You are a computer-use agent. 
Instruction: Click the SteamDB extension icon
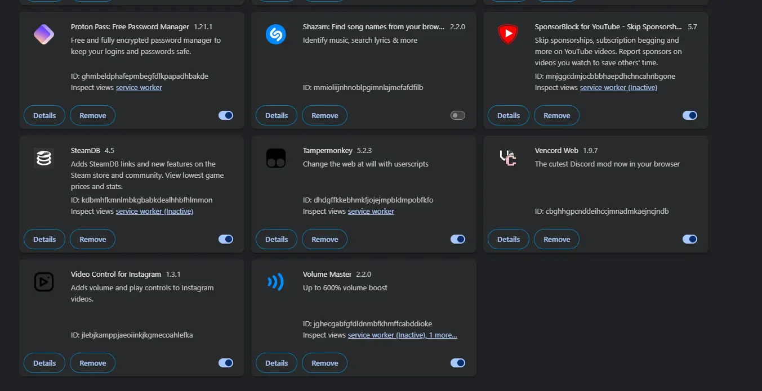(x=44, y=159)
